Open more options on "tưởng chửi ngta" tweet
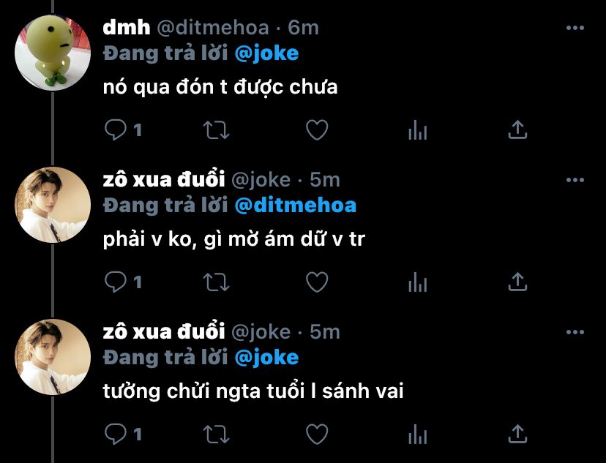606x463 pixels. [x=575, y=332]
